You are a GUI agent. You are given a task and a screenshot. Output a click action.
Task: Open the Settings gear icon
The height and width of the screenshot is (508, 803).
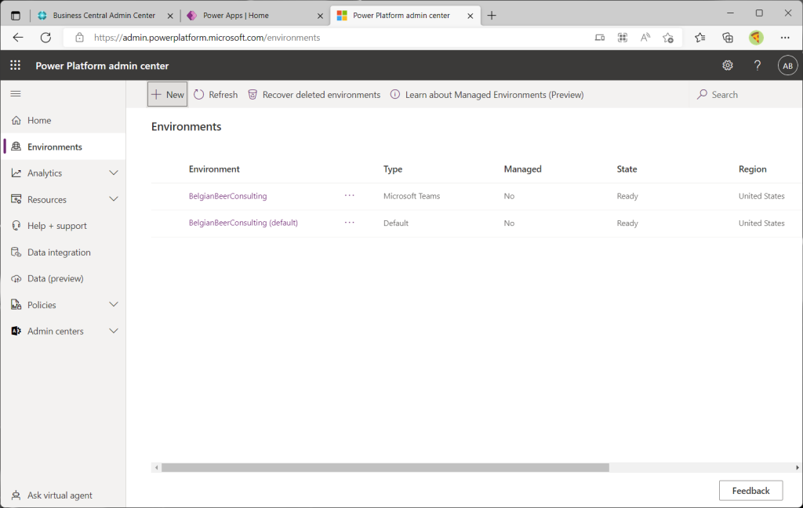click(727, 66)
